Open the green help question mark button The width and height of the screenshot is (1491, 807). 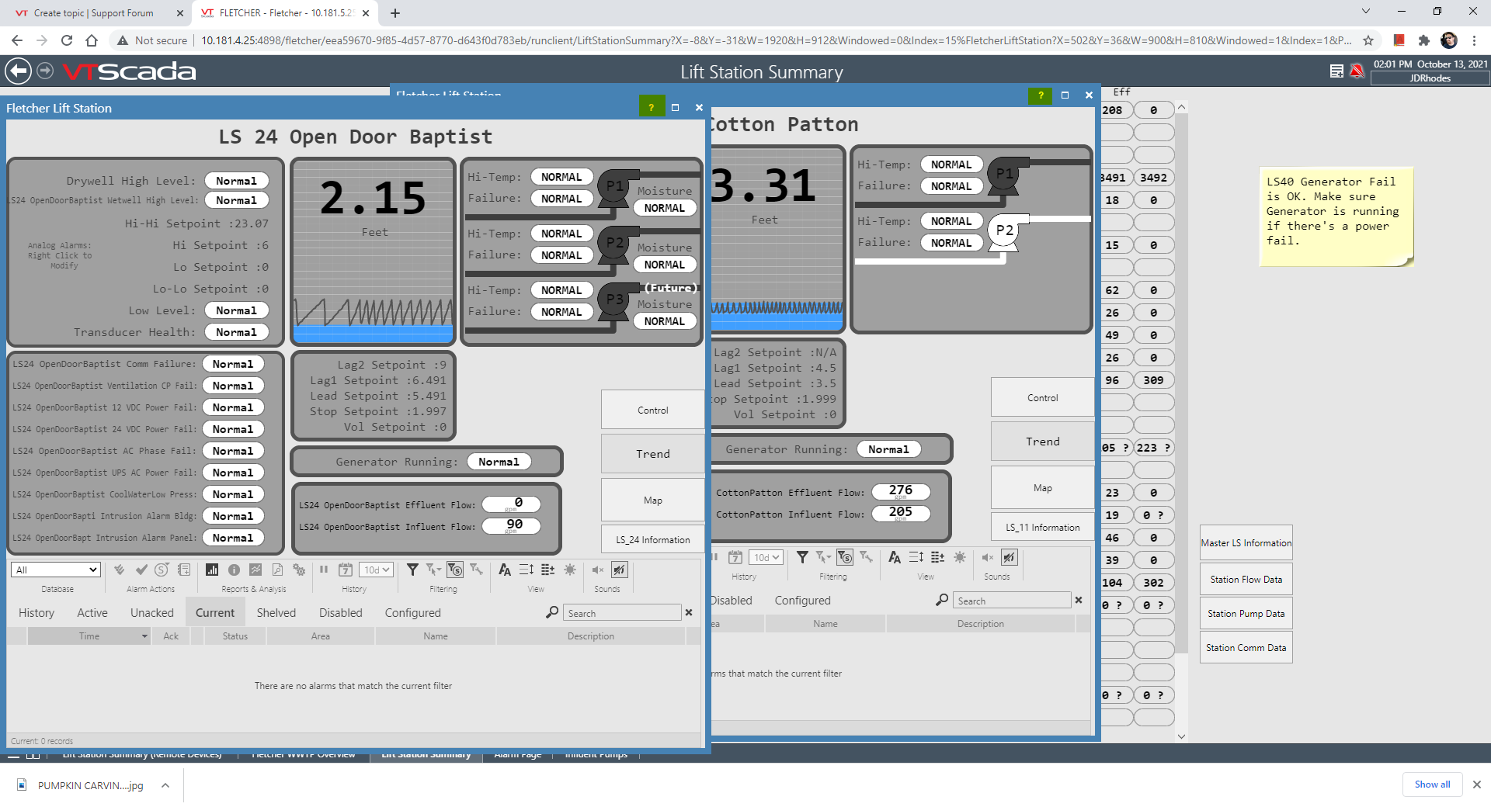click(651, 108)
